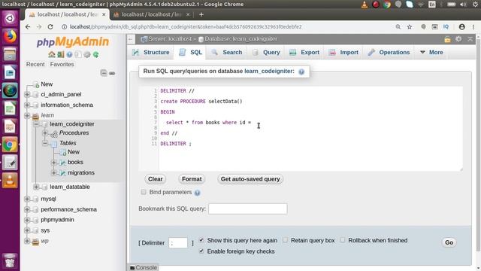Enable Rollback when finished

click(343, 240)
